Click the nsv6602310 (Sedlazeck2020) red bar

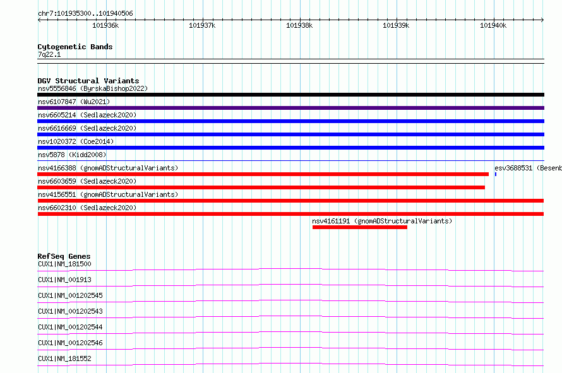tap(290, 214)
